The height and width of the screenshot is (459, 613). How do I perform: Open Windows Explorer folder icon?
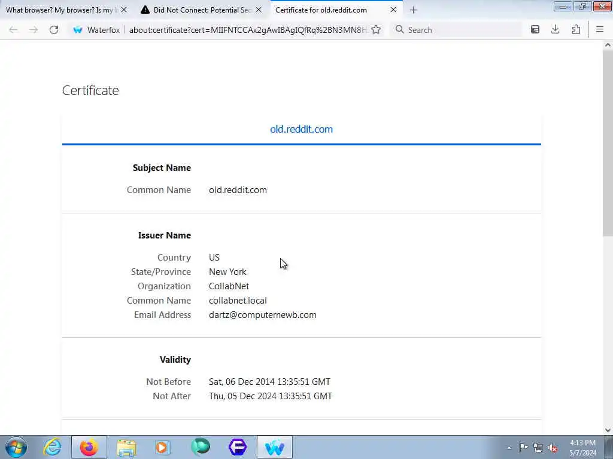pos(126,447)
